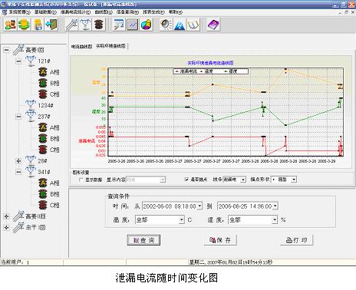The height and width of the screenshot is (290, 356).
Task: Click the 打印 button
Action: click(x=296, y=240)
